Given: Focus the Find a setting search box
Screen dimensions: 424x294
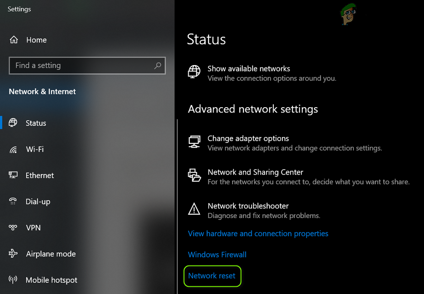Looking at the screenshot, I should (87, 66).
